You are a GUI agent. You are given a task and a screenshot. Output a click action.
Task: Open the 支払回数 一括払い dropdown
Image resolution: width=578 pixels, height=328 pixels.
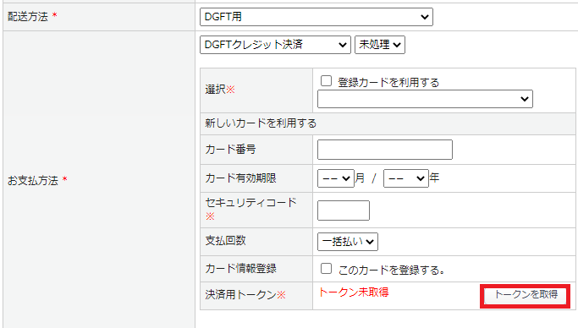(348, 242)
